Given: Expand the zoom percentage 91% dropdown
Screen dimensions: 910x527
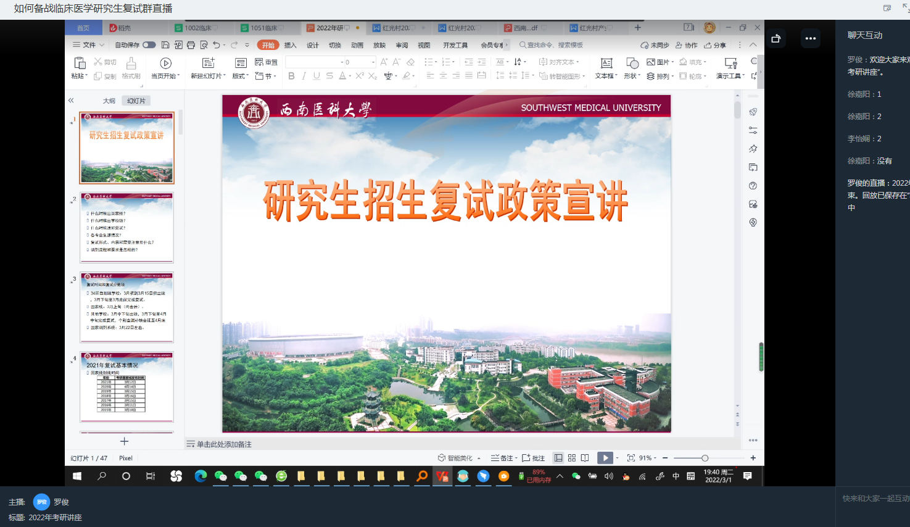Looking at the screenshot, I should (648, 458).
